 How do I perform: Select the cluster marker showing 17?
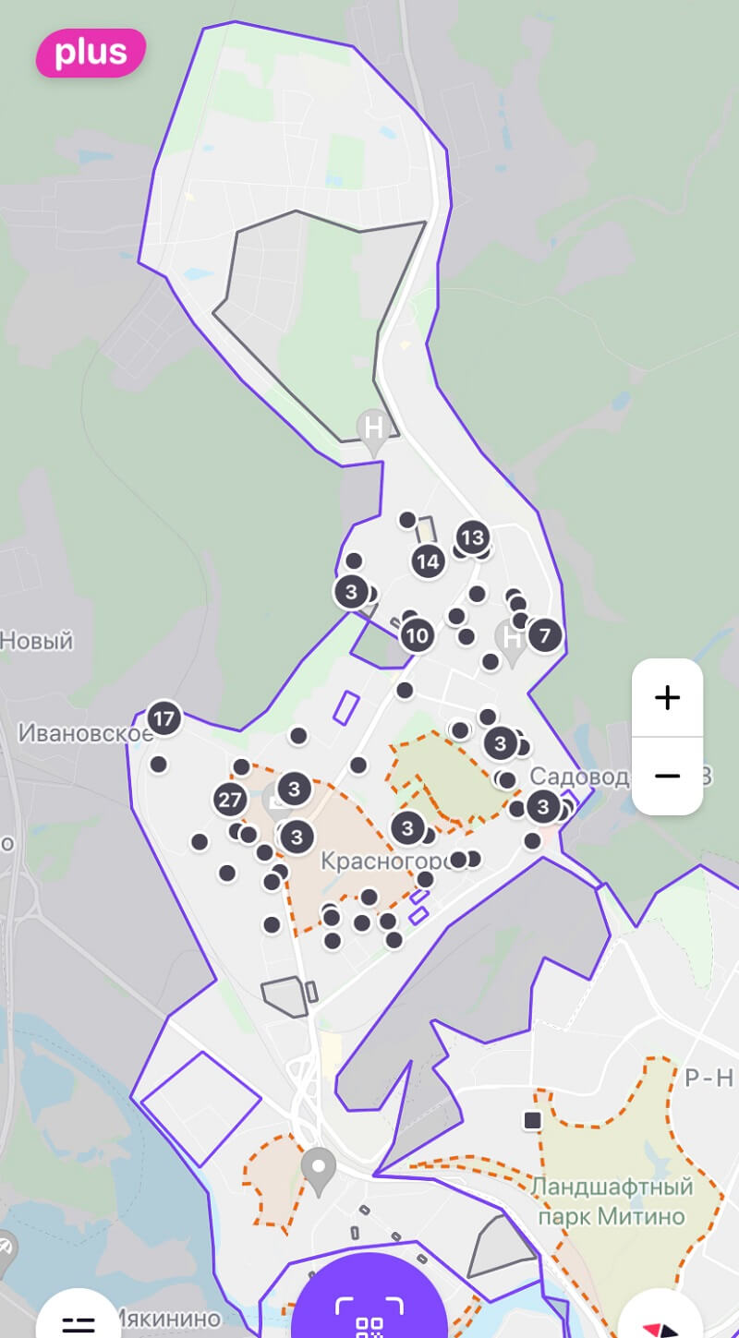tap(164, 717)
